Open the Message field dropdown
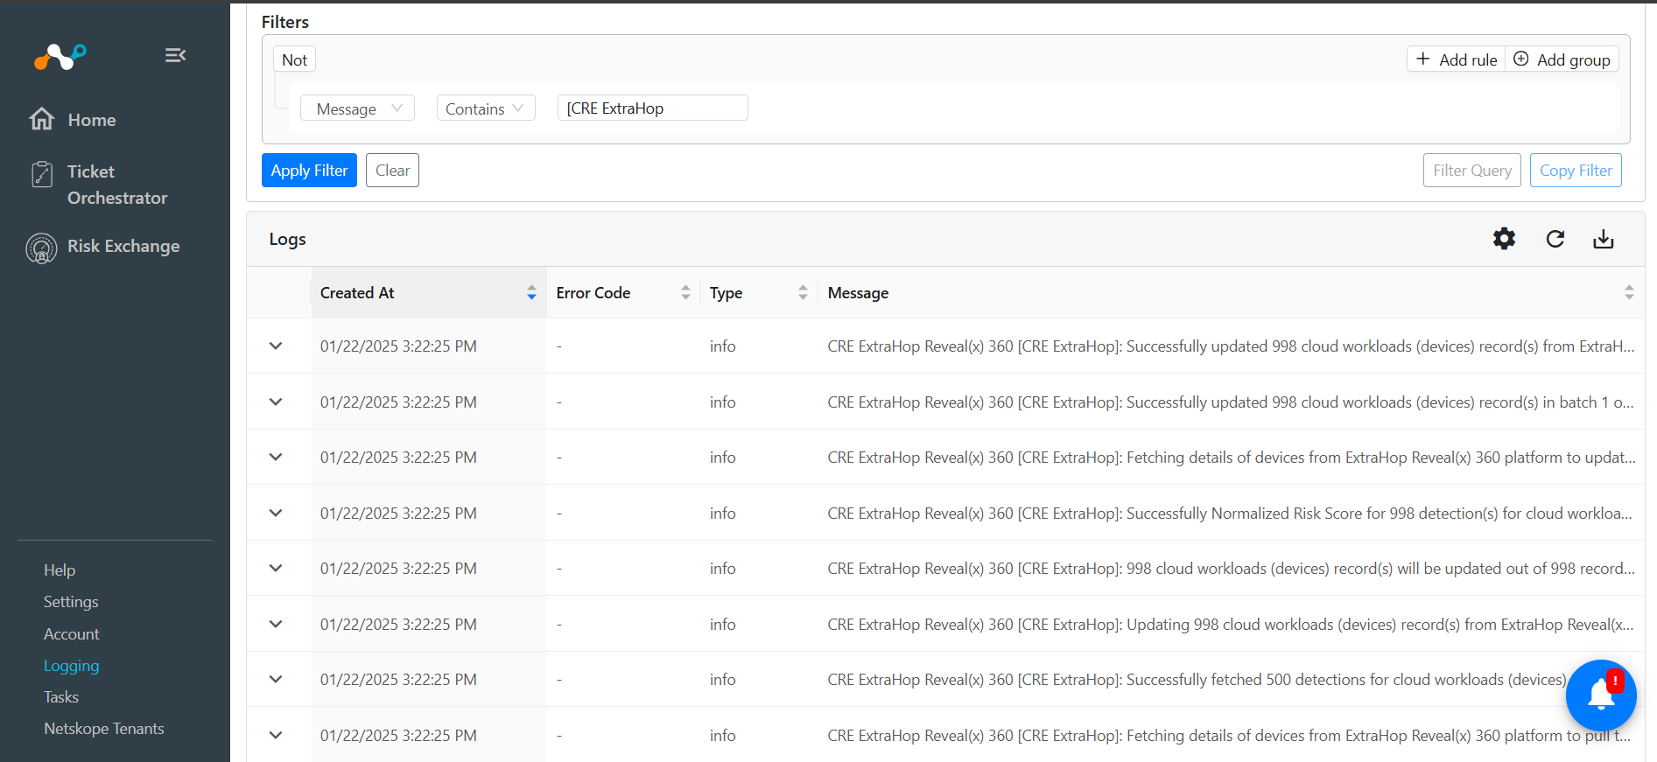The height and width of the screenshot is (762, 1657). [x=357, y=108]
